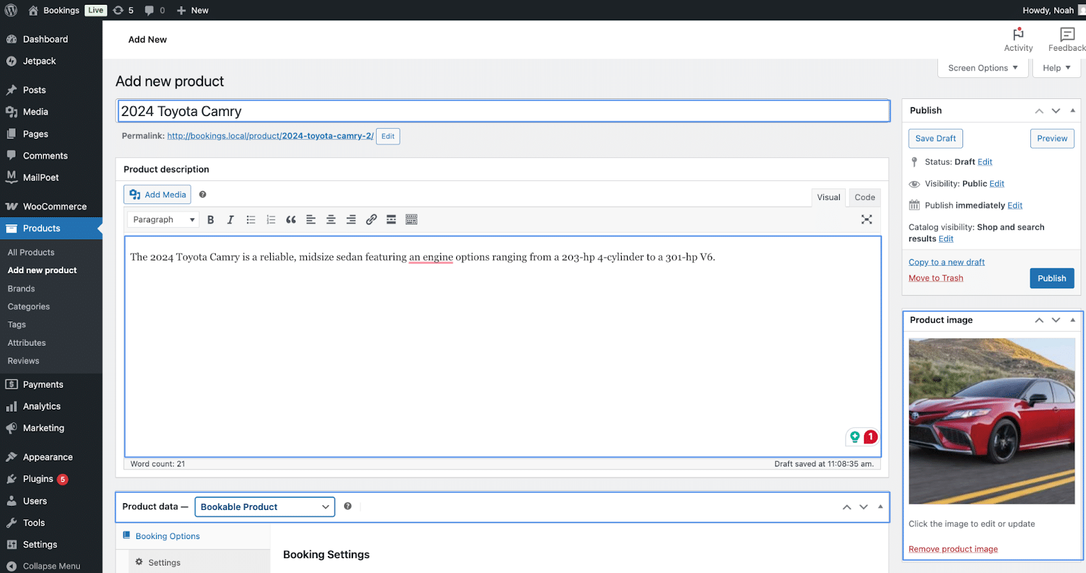Apply blockquote formatting
The height and width of the screenshot is (573, 1086).
[x=291, y=220]
